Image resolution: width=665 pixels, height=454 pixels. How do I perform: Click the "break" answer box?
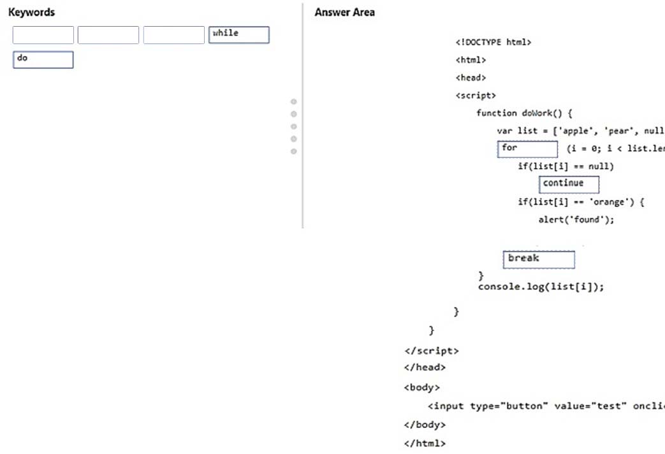[x=539, y=260]
